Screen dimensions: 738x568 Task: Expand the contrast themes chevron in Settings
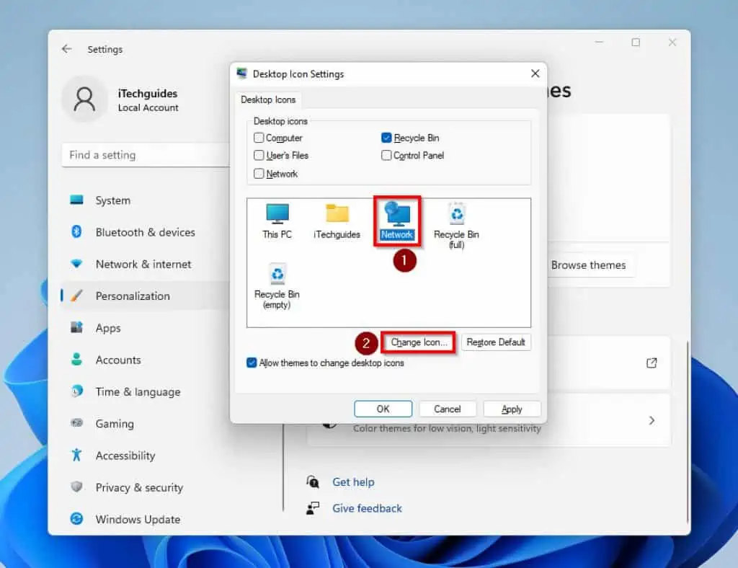pos(652,420)
